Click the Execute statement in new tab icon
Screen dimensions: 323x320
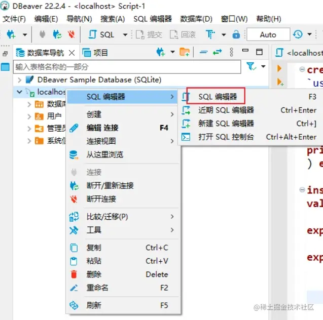coord(280,82)
